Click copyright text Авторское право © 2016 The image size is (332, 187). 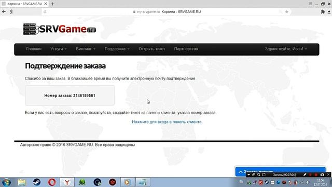coord(43,145)
